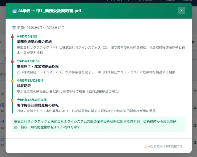The width and height of the screenshot is (197, 157).
Task: Select yellow marker for 令和5年12月30日以降 event
Action: 12,100
